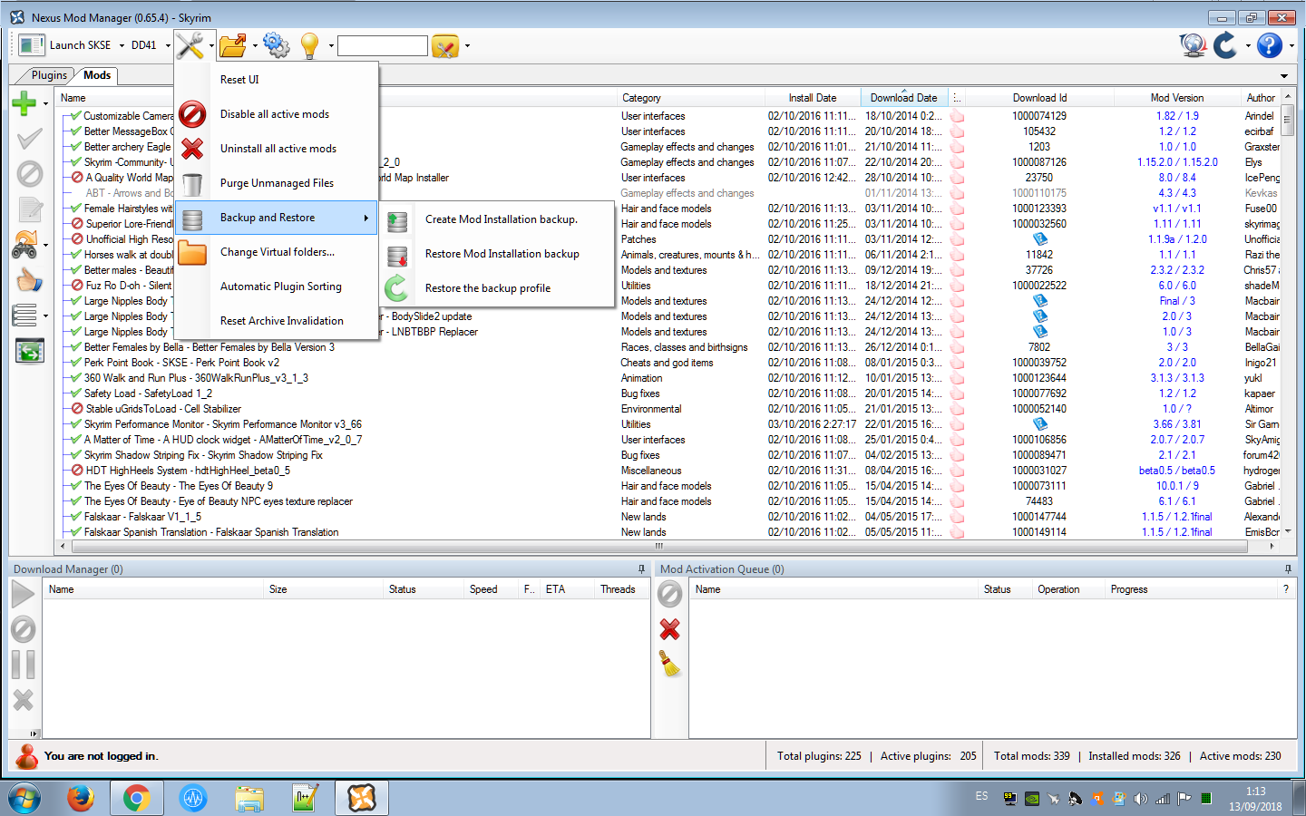The width and height of the screenshot is (1306, 816).
Task: Click the pointing hand sidebar icon
Action: coord(29,280)
